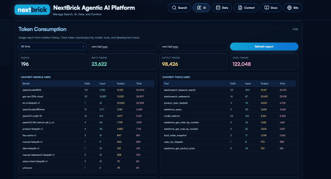The width and height of the screenshot is (331, 179).
Task: Select the data-fastpath-v1 model row
Action: click(87, 148)
